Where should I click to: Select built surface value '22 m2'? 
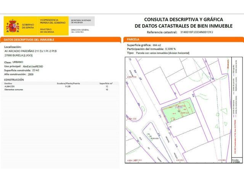point(35,70)
